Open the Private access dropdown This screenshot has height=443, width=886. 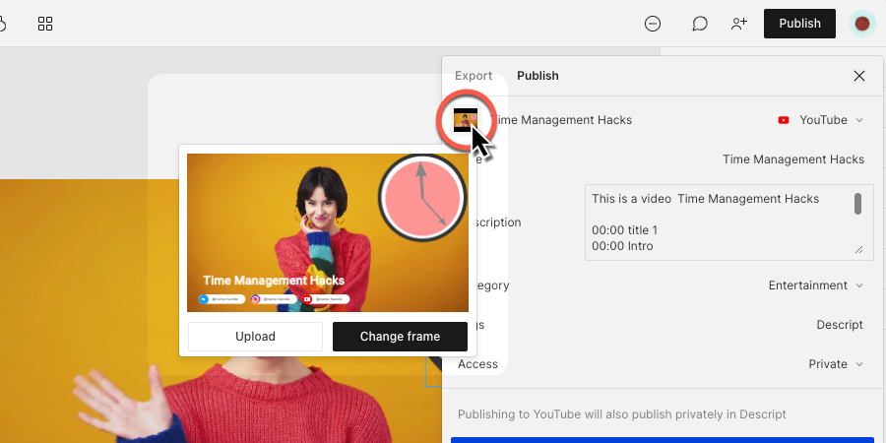(836, 364)
